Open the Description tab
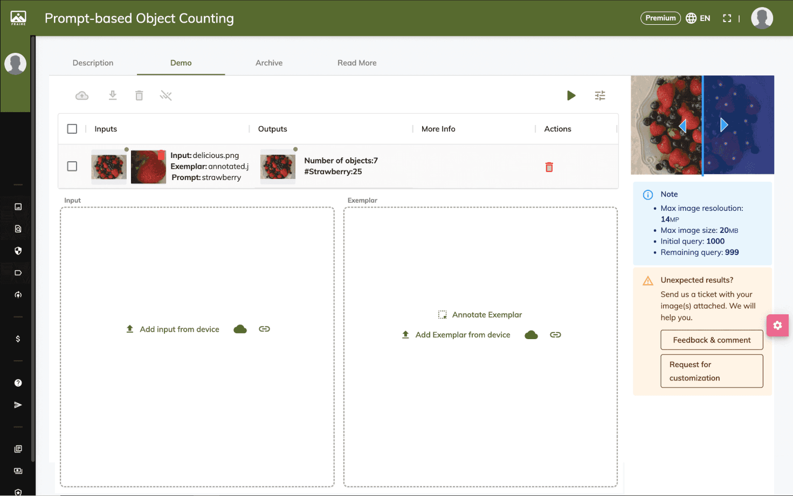 (x=93, y=63)
